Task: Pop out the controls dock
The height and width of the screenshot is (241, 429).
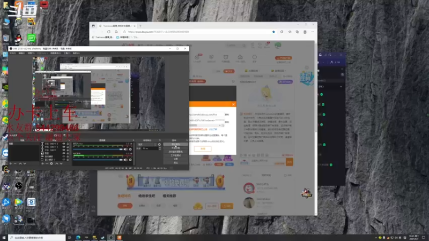Action: [187, 140]
